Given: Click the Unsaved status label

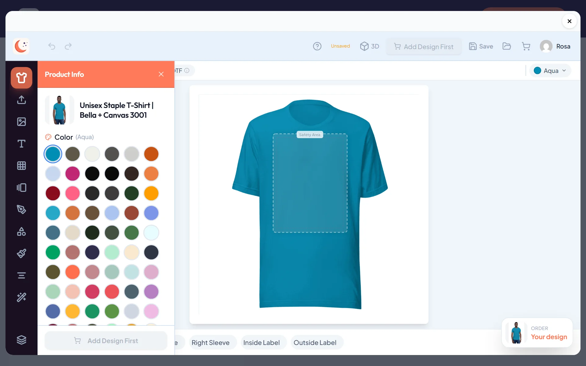Looking at the screenshot, I should coord(340,46).
